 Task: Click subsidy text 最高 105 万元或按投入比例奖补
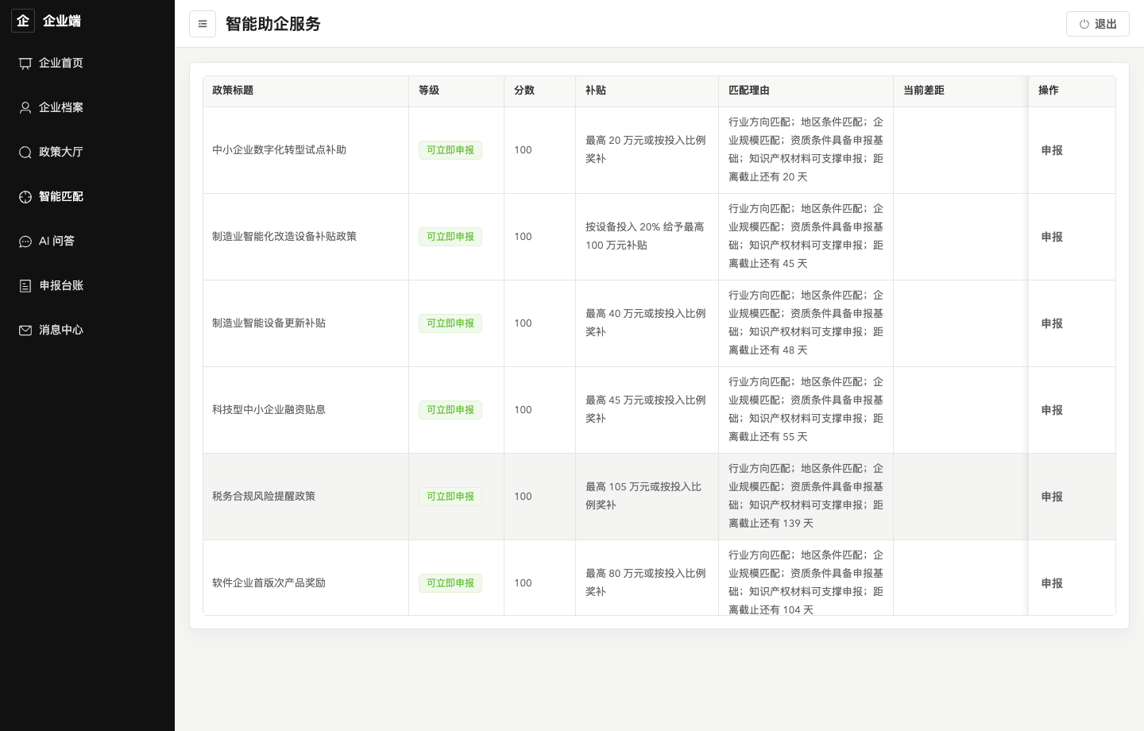tap(645, 496)
